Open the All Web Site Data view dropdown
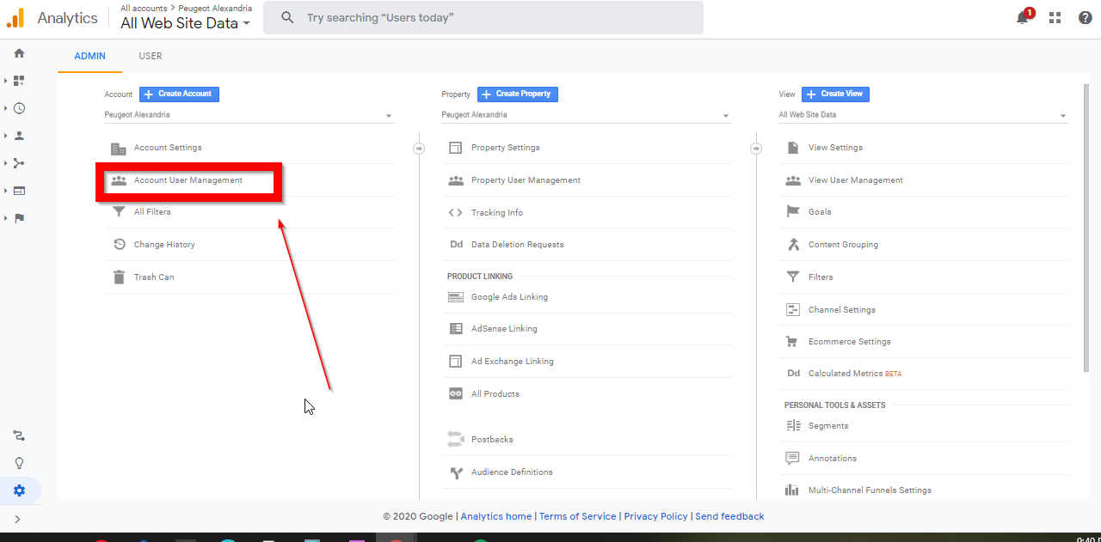The height and width of the screenshot is (542, 1101). pos(924,114)
